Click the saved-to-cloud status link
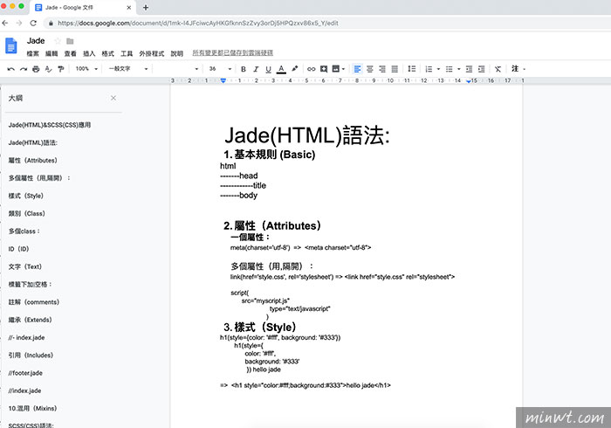This screenshot has height=428, width=611. 233,52
